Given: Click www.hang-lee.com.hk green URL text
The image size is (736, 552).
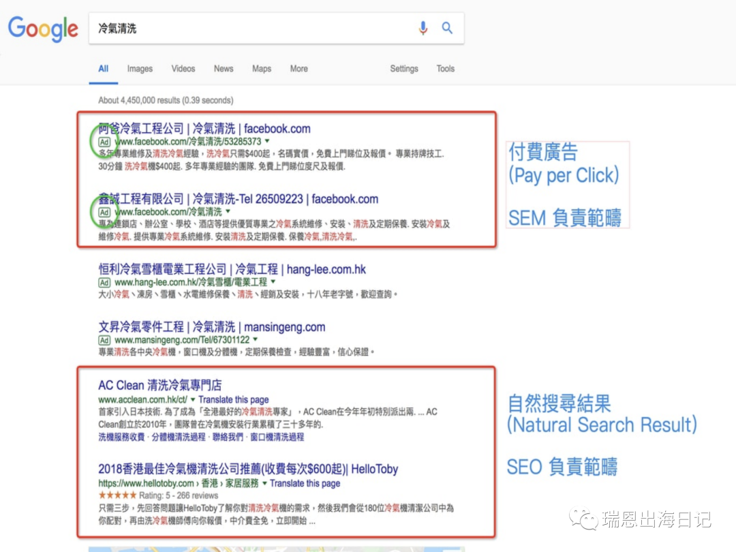Looking at the screenshot, I should 191,282.
